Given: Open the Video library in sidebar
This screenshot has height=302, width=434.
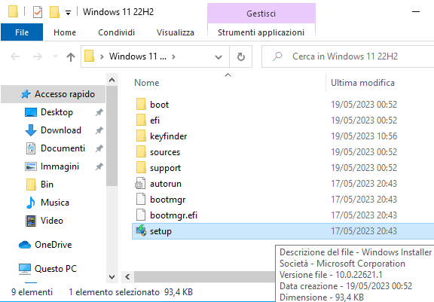Looking at the screenshot, I should [52, 221].
